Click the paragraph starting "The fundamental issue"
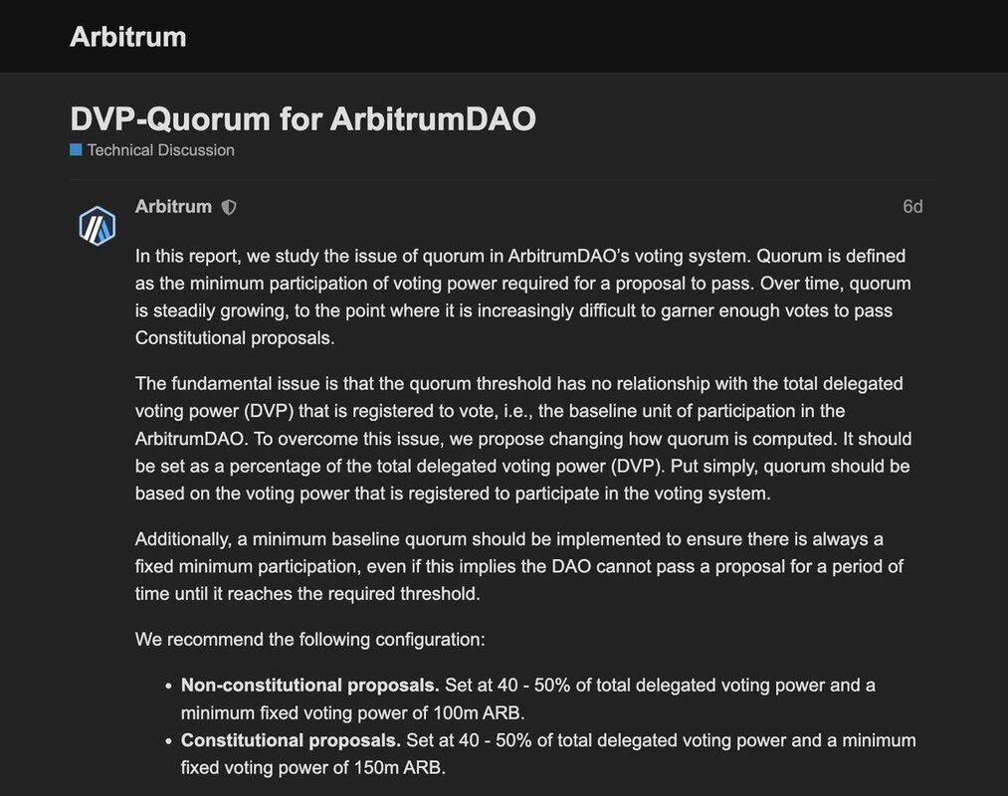1008x796 pixels. coord(523,439)
